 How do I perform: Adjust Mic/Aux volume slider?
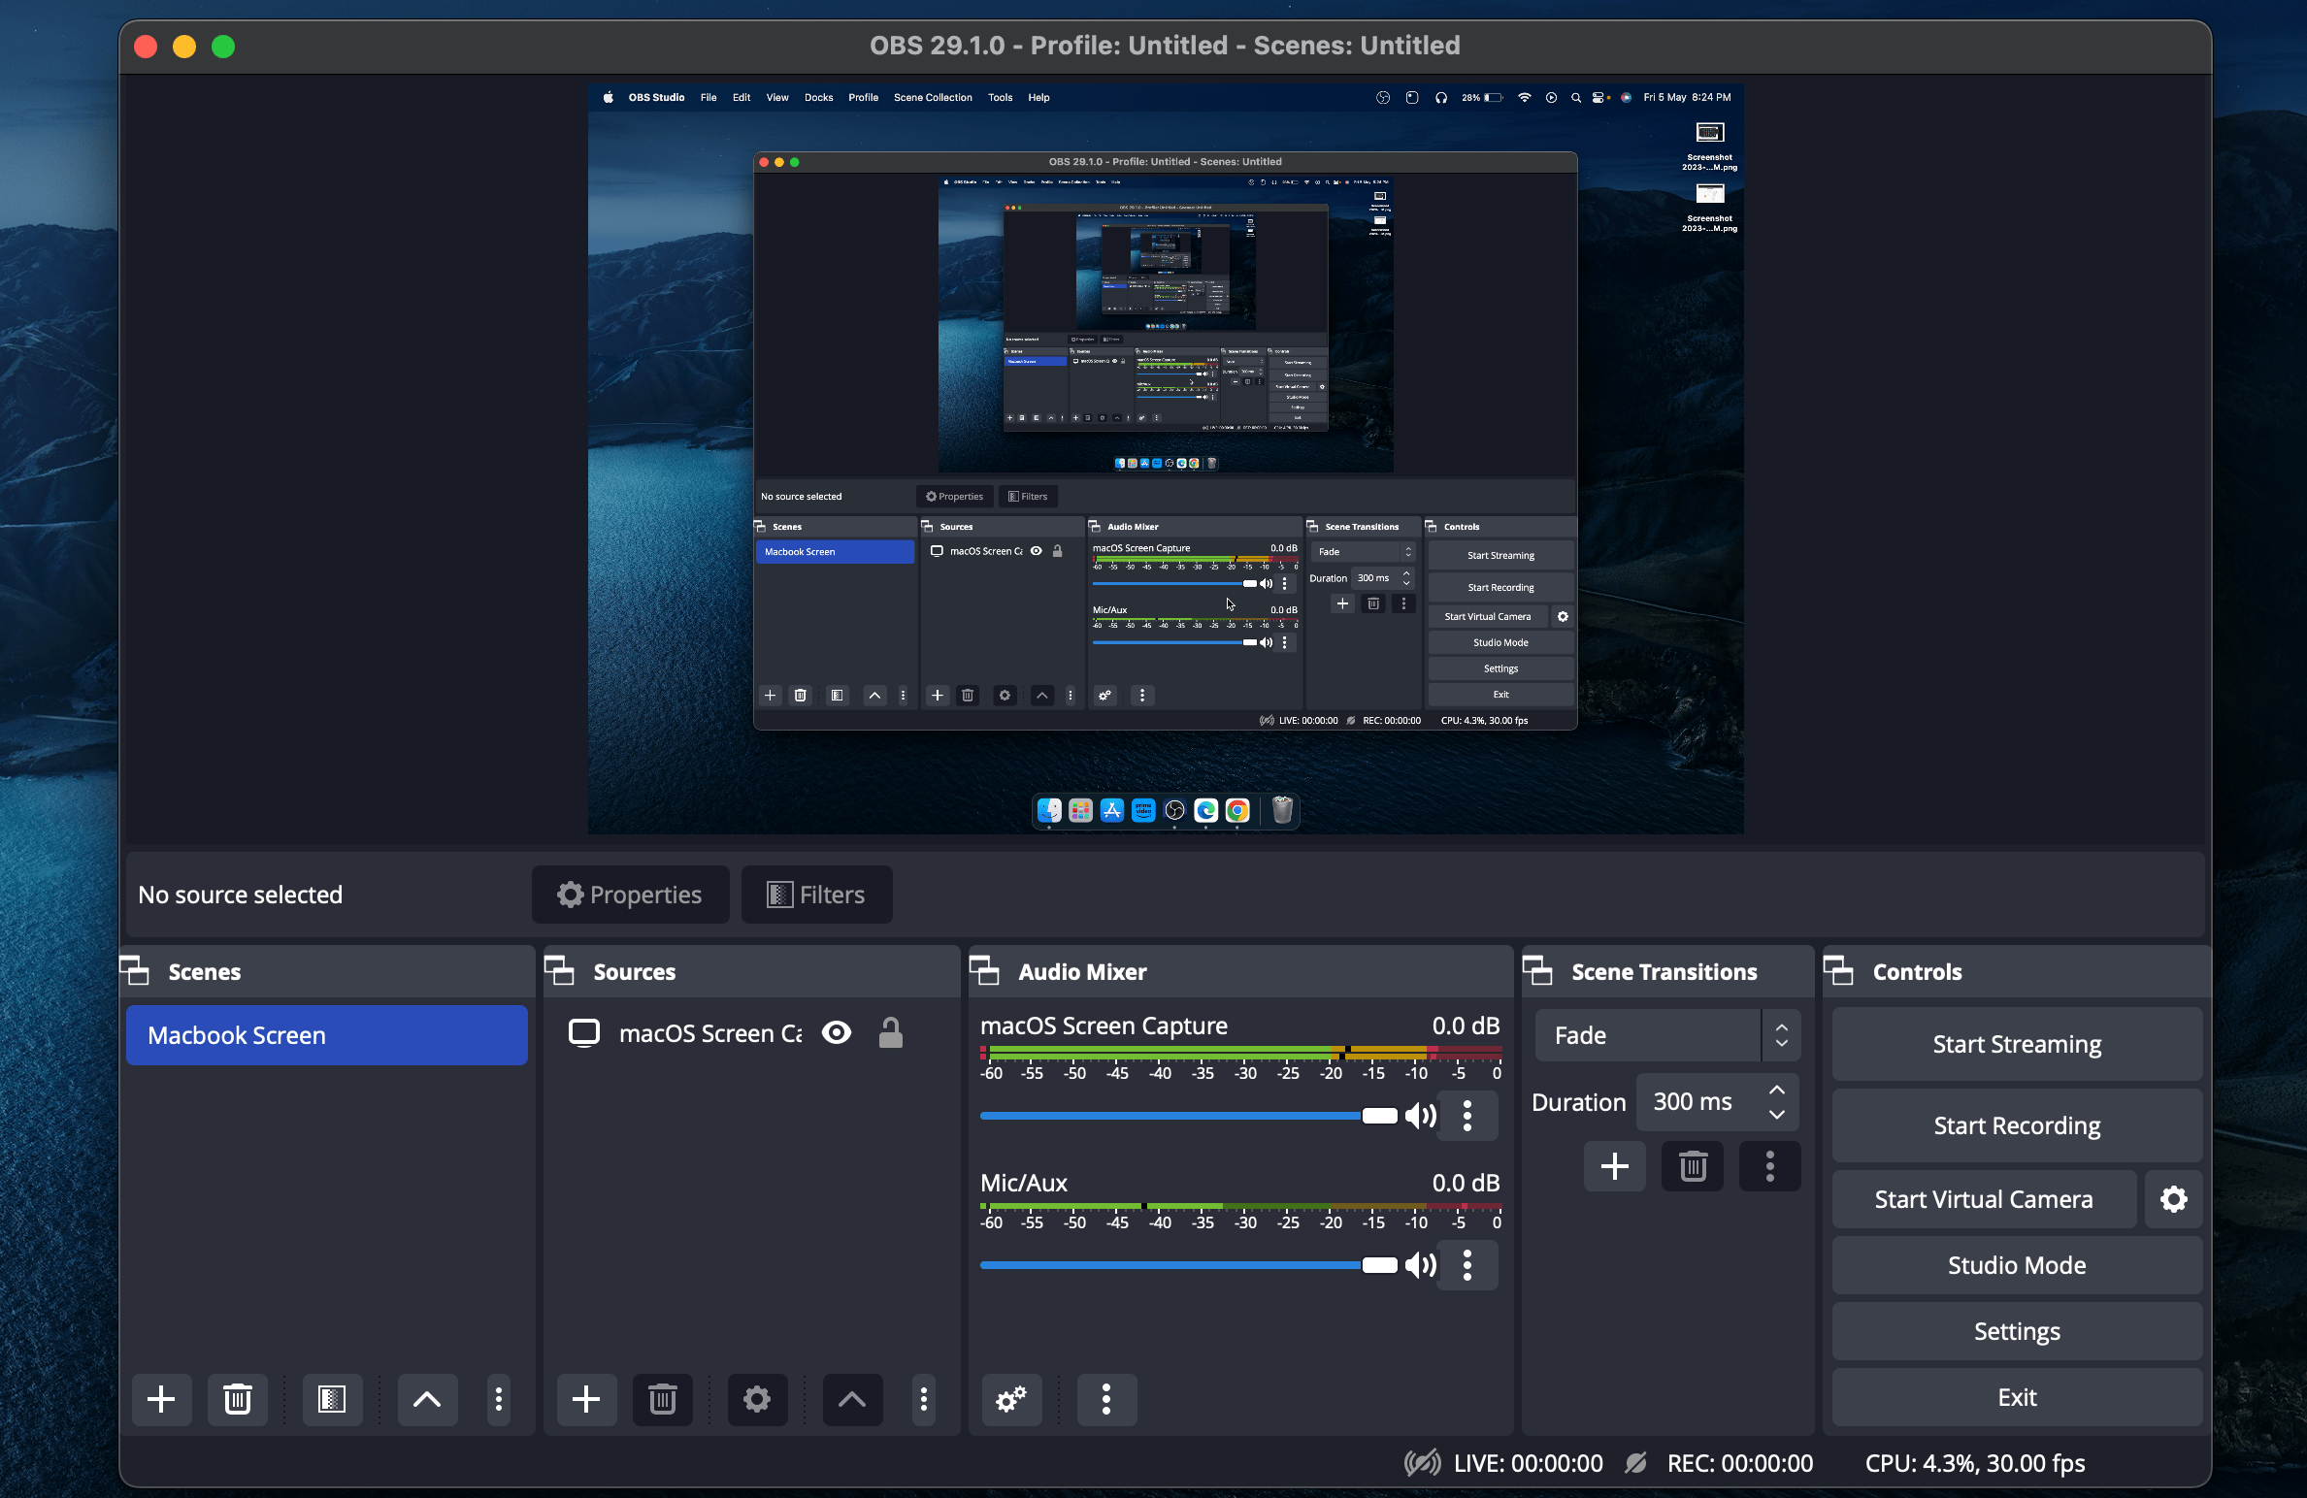pos(1189,1265)
